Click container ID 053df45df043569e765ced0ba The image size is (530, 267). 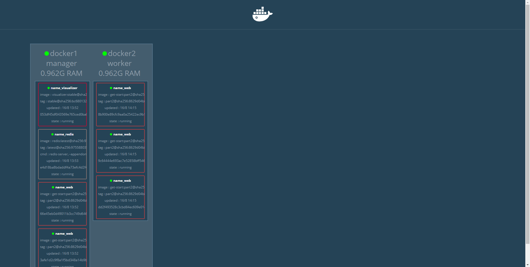click(64, 114)
